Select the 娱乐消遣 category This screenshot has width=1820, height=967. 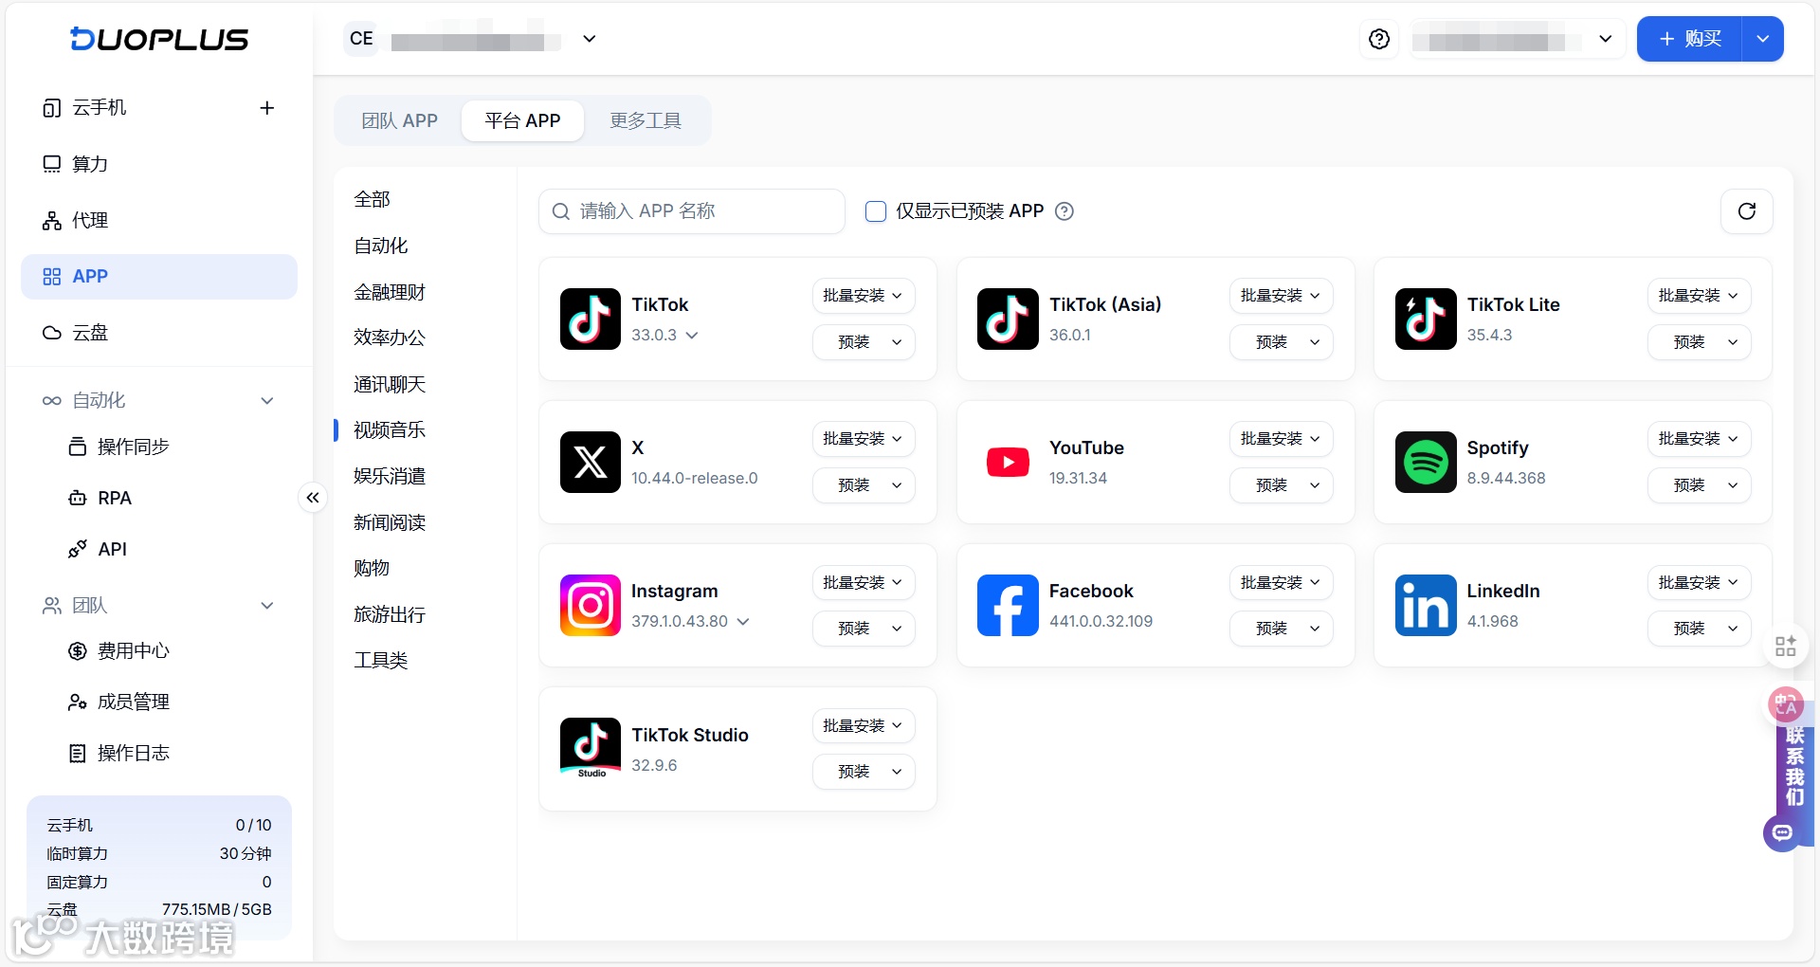click(390, 477)
